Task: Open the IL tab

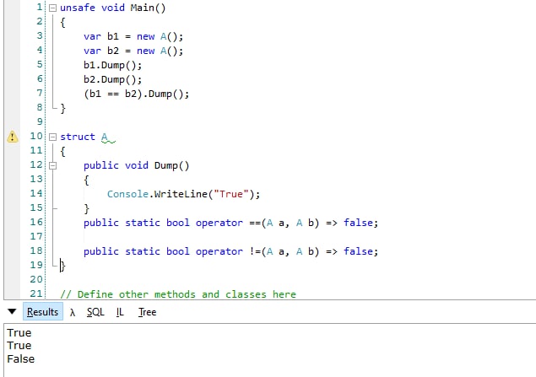Action: pyautogui.click(x=120, y=312)
